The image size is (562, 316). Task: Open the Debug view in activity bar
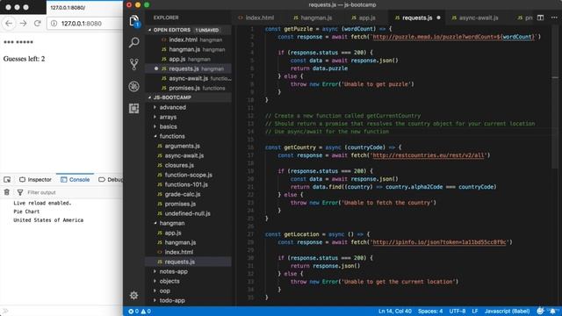click(x=134, y=86)
